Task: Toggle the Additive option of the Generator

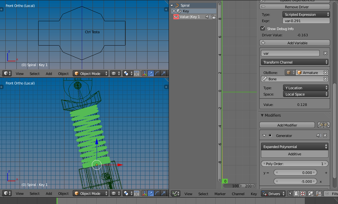Action: 294,154
